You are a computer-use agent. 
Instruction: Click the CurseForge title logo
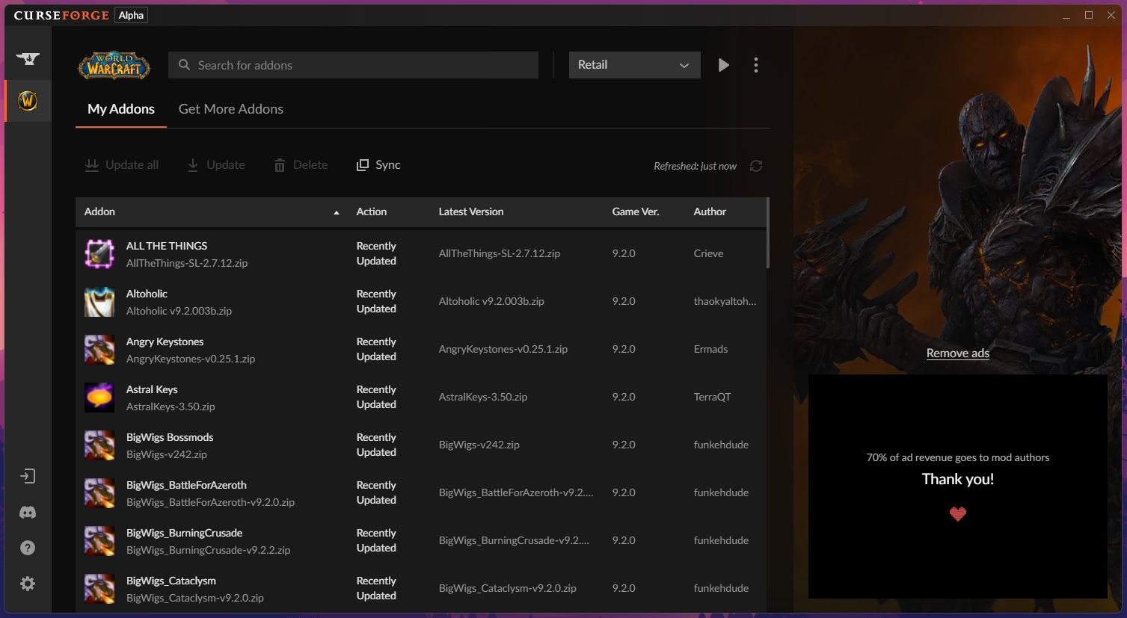click(x=61, y=15)
